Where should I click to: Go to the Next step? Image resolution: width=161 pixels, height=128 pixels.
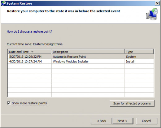(x=123, y=121)
